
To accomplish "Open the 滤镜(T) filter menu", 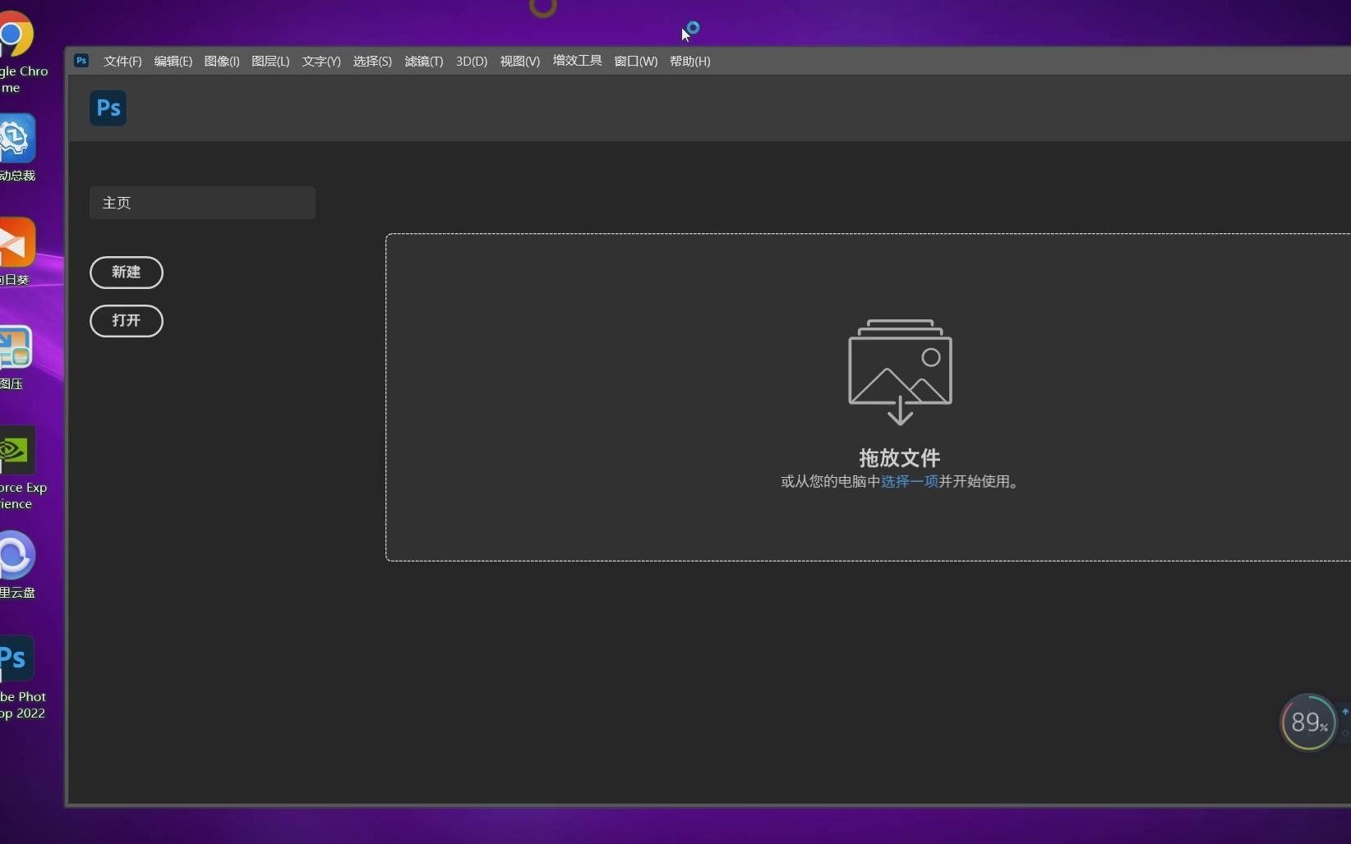I will coord(422,61).
